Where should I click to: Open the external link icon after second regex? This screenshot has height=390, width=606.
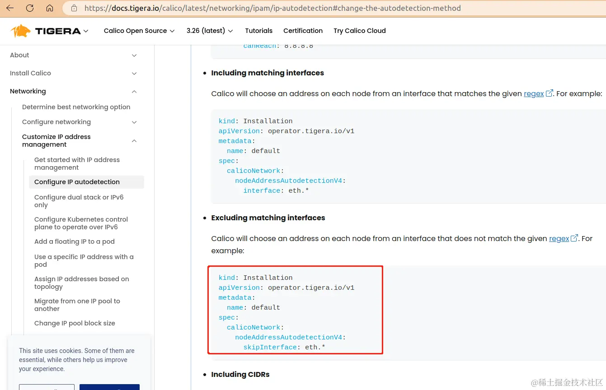(575, 238)
